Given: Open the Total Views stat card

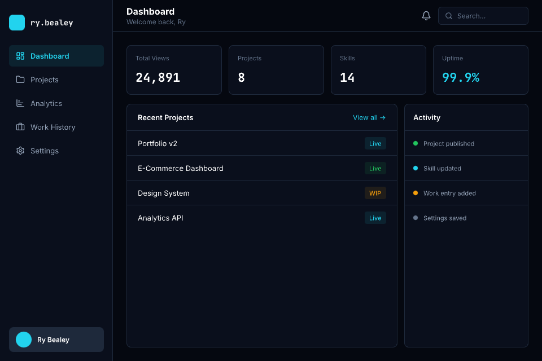Looking at the screenshot, I should click(174, 70).
